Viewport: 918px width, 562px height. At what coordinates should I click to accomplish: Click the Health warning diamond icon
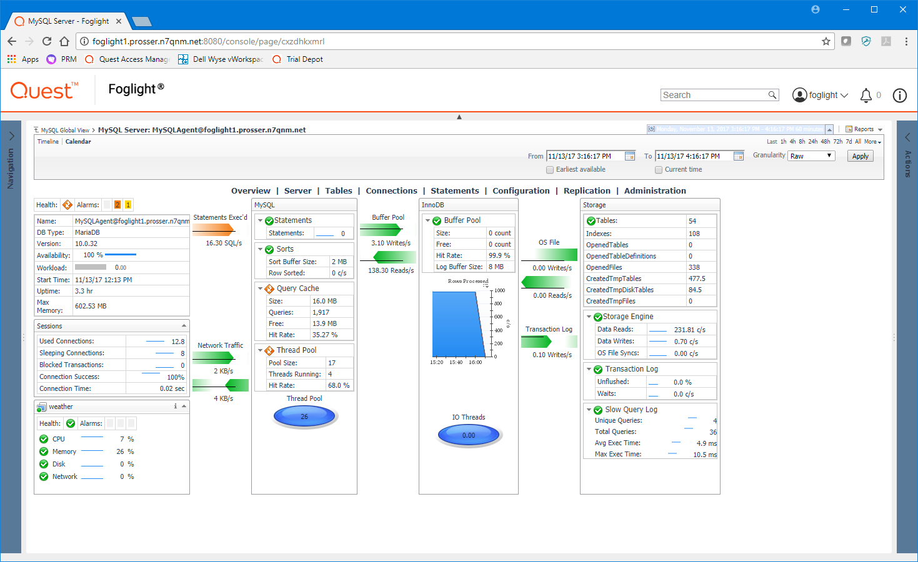click(67, 205)
